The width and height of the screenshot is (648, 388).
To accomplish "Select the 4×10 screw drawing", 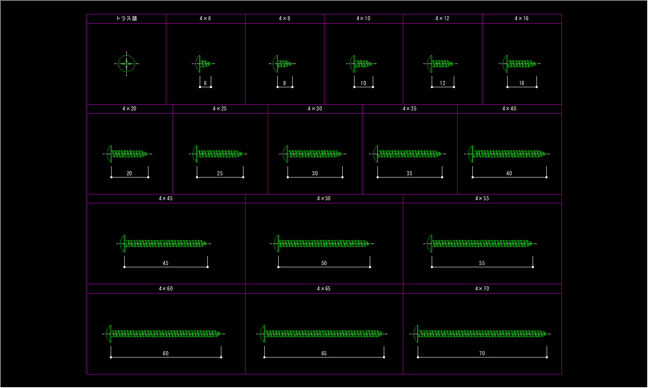I will [x=361, y=64].
